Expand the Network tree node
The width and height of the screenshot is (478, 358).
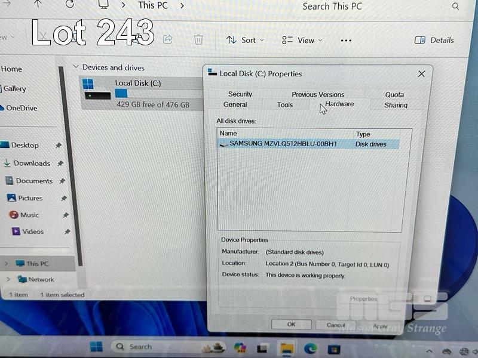[8, 279]
